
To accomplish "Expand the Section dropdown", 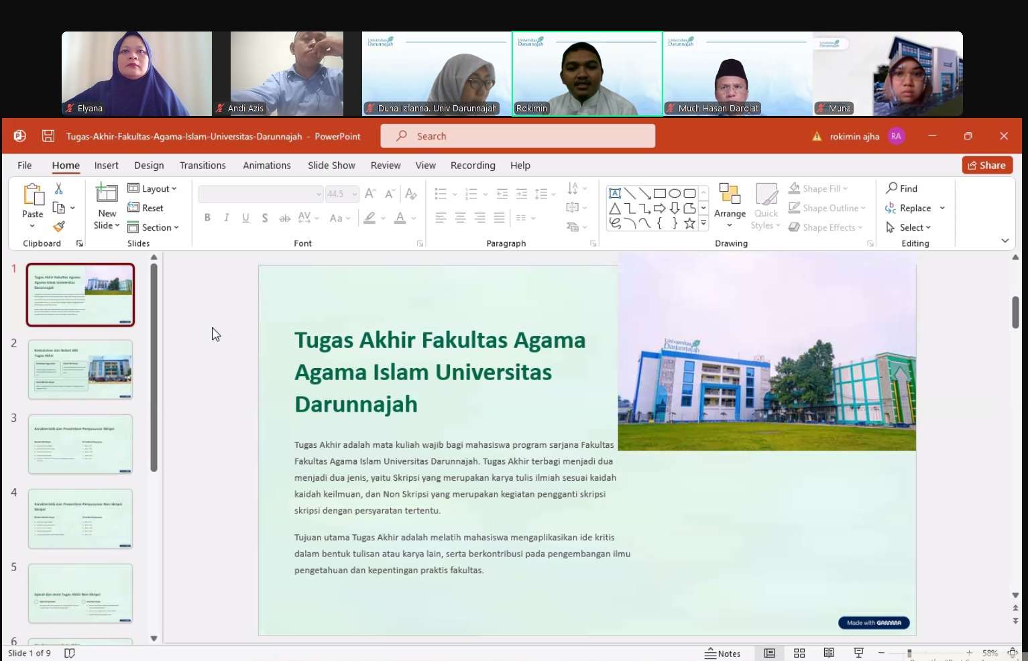I will (154, 227).
